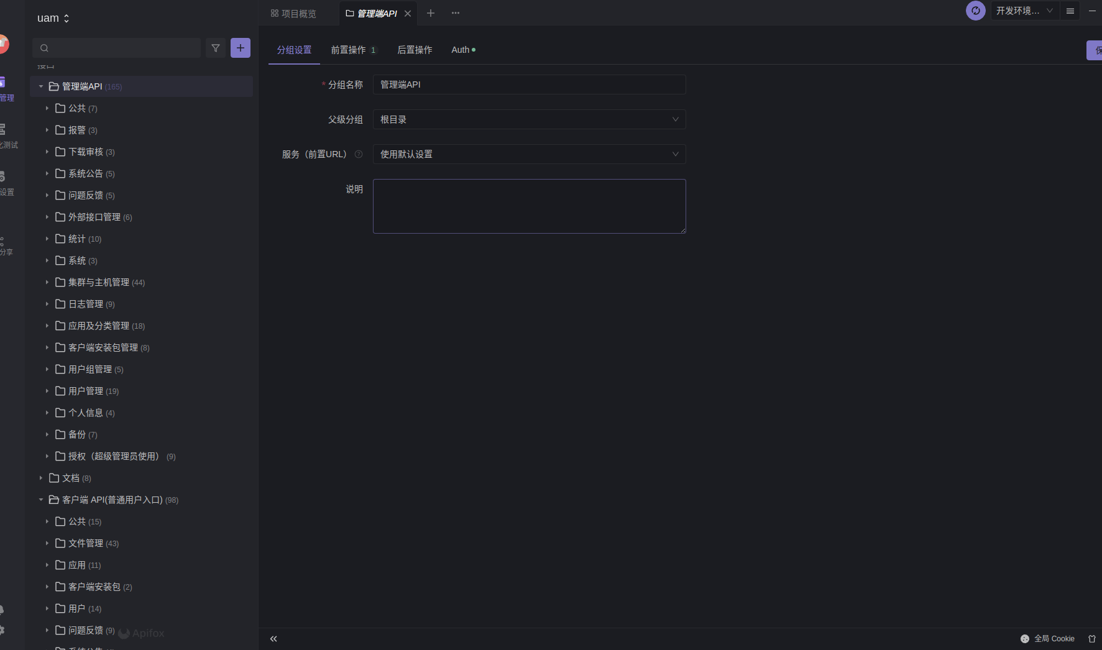Select the 问题反馈 (9) tree item
The height and width of the screenshot is (650, 1102).
click(x=141, y=630)
